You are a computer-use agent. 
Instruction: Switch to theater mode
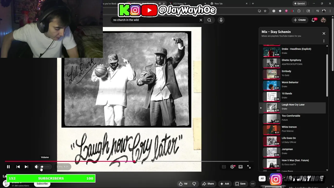tap(241, 167)
